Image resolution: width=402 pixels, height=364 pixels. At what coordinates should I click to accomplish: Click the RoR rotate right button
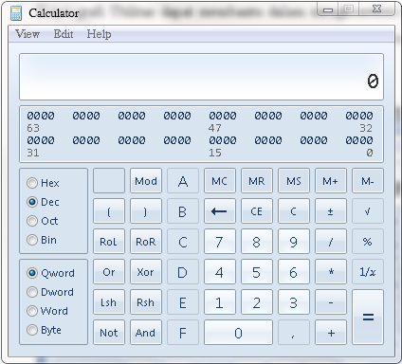point(146,242)
